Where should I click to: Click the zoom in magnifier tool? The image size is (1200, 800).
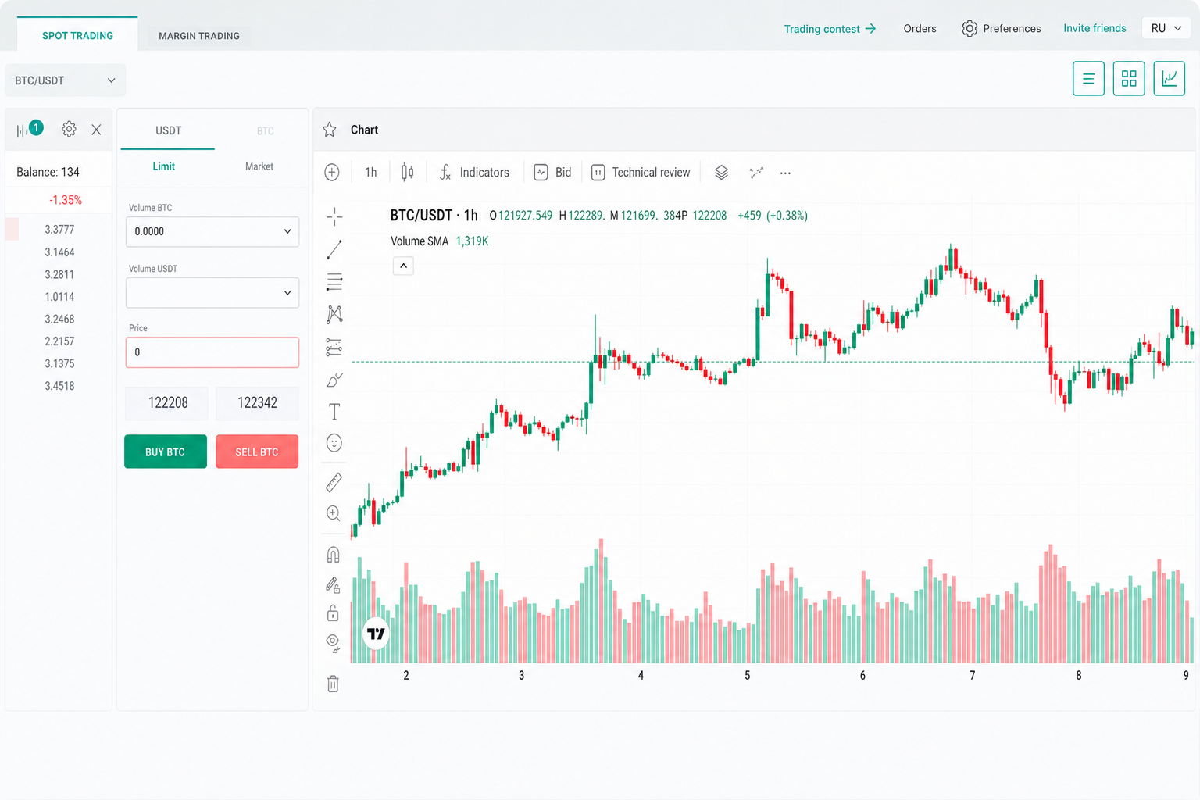pos(334,513)
